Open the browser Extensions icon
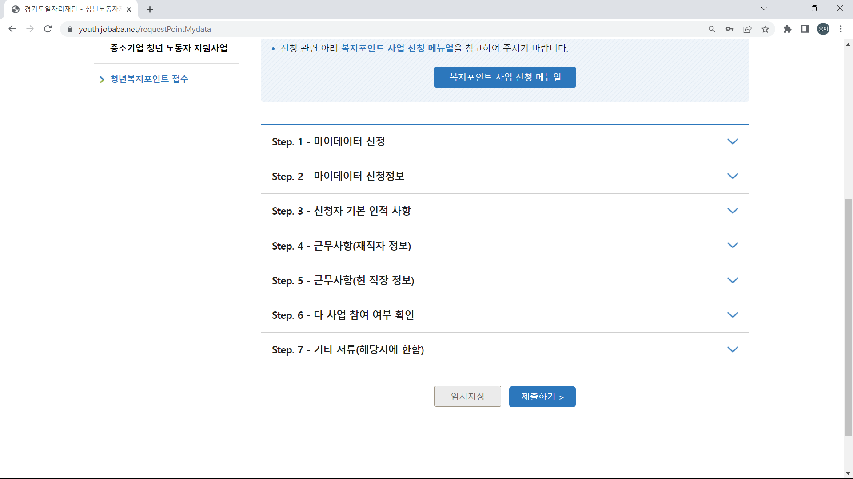853x479 pixels. (x=787, y=29)
